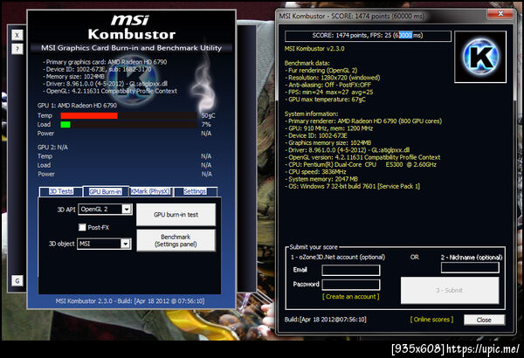The height and width of the screenshot is (358, 524).
Task: Open the 3D API dropdown arrow
Action: point(127,210)
